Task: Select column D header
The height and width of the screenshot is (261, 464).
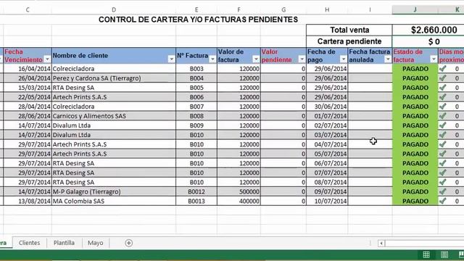Action: pyautogui.click(x=114, y=9)
